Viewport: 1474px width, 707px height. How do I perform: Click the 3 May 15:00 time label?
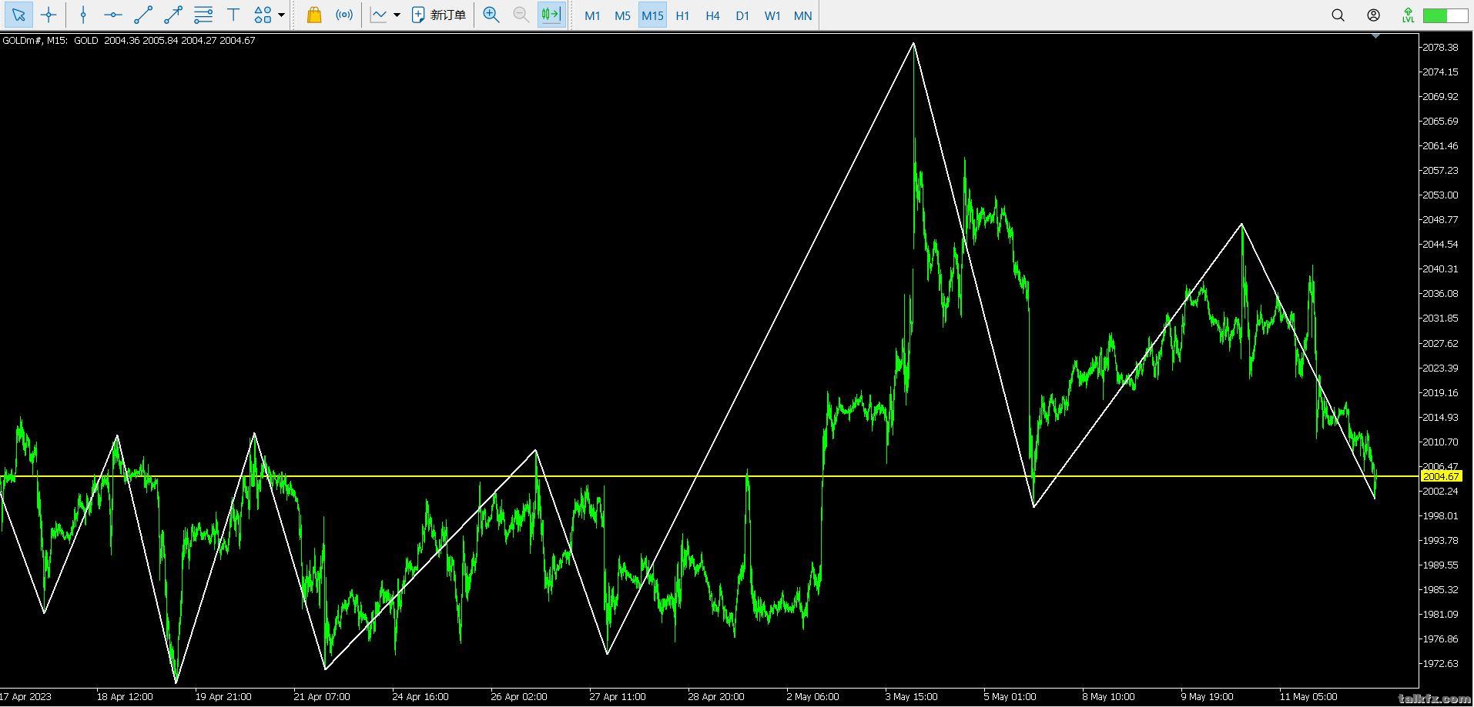912,697
